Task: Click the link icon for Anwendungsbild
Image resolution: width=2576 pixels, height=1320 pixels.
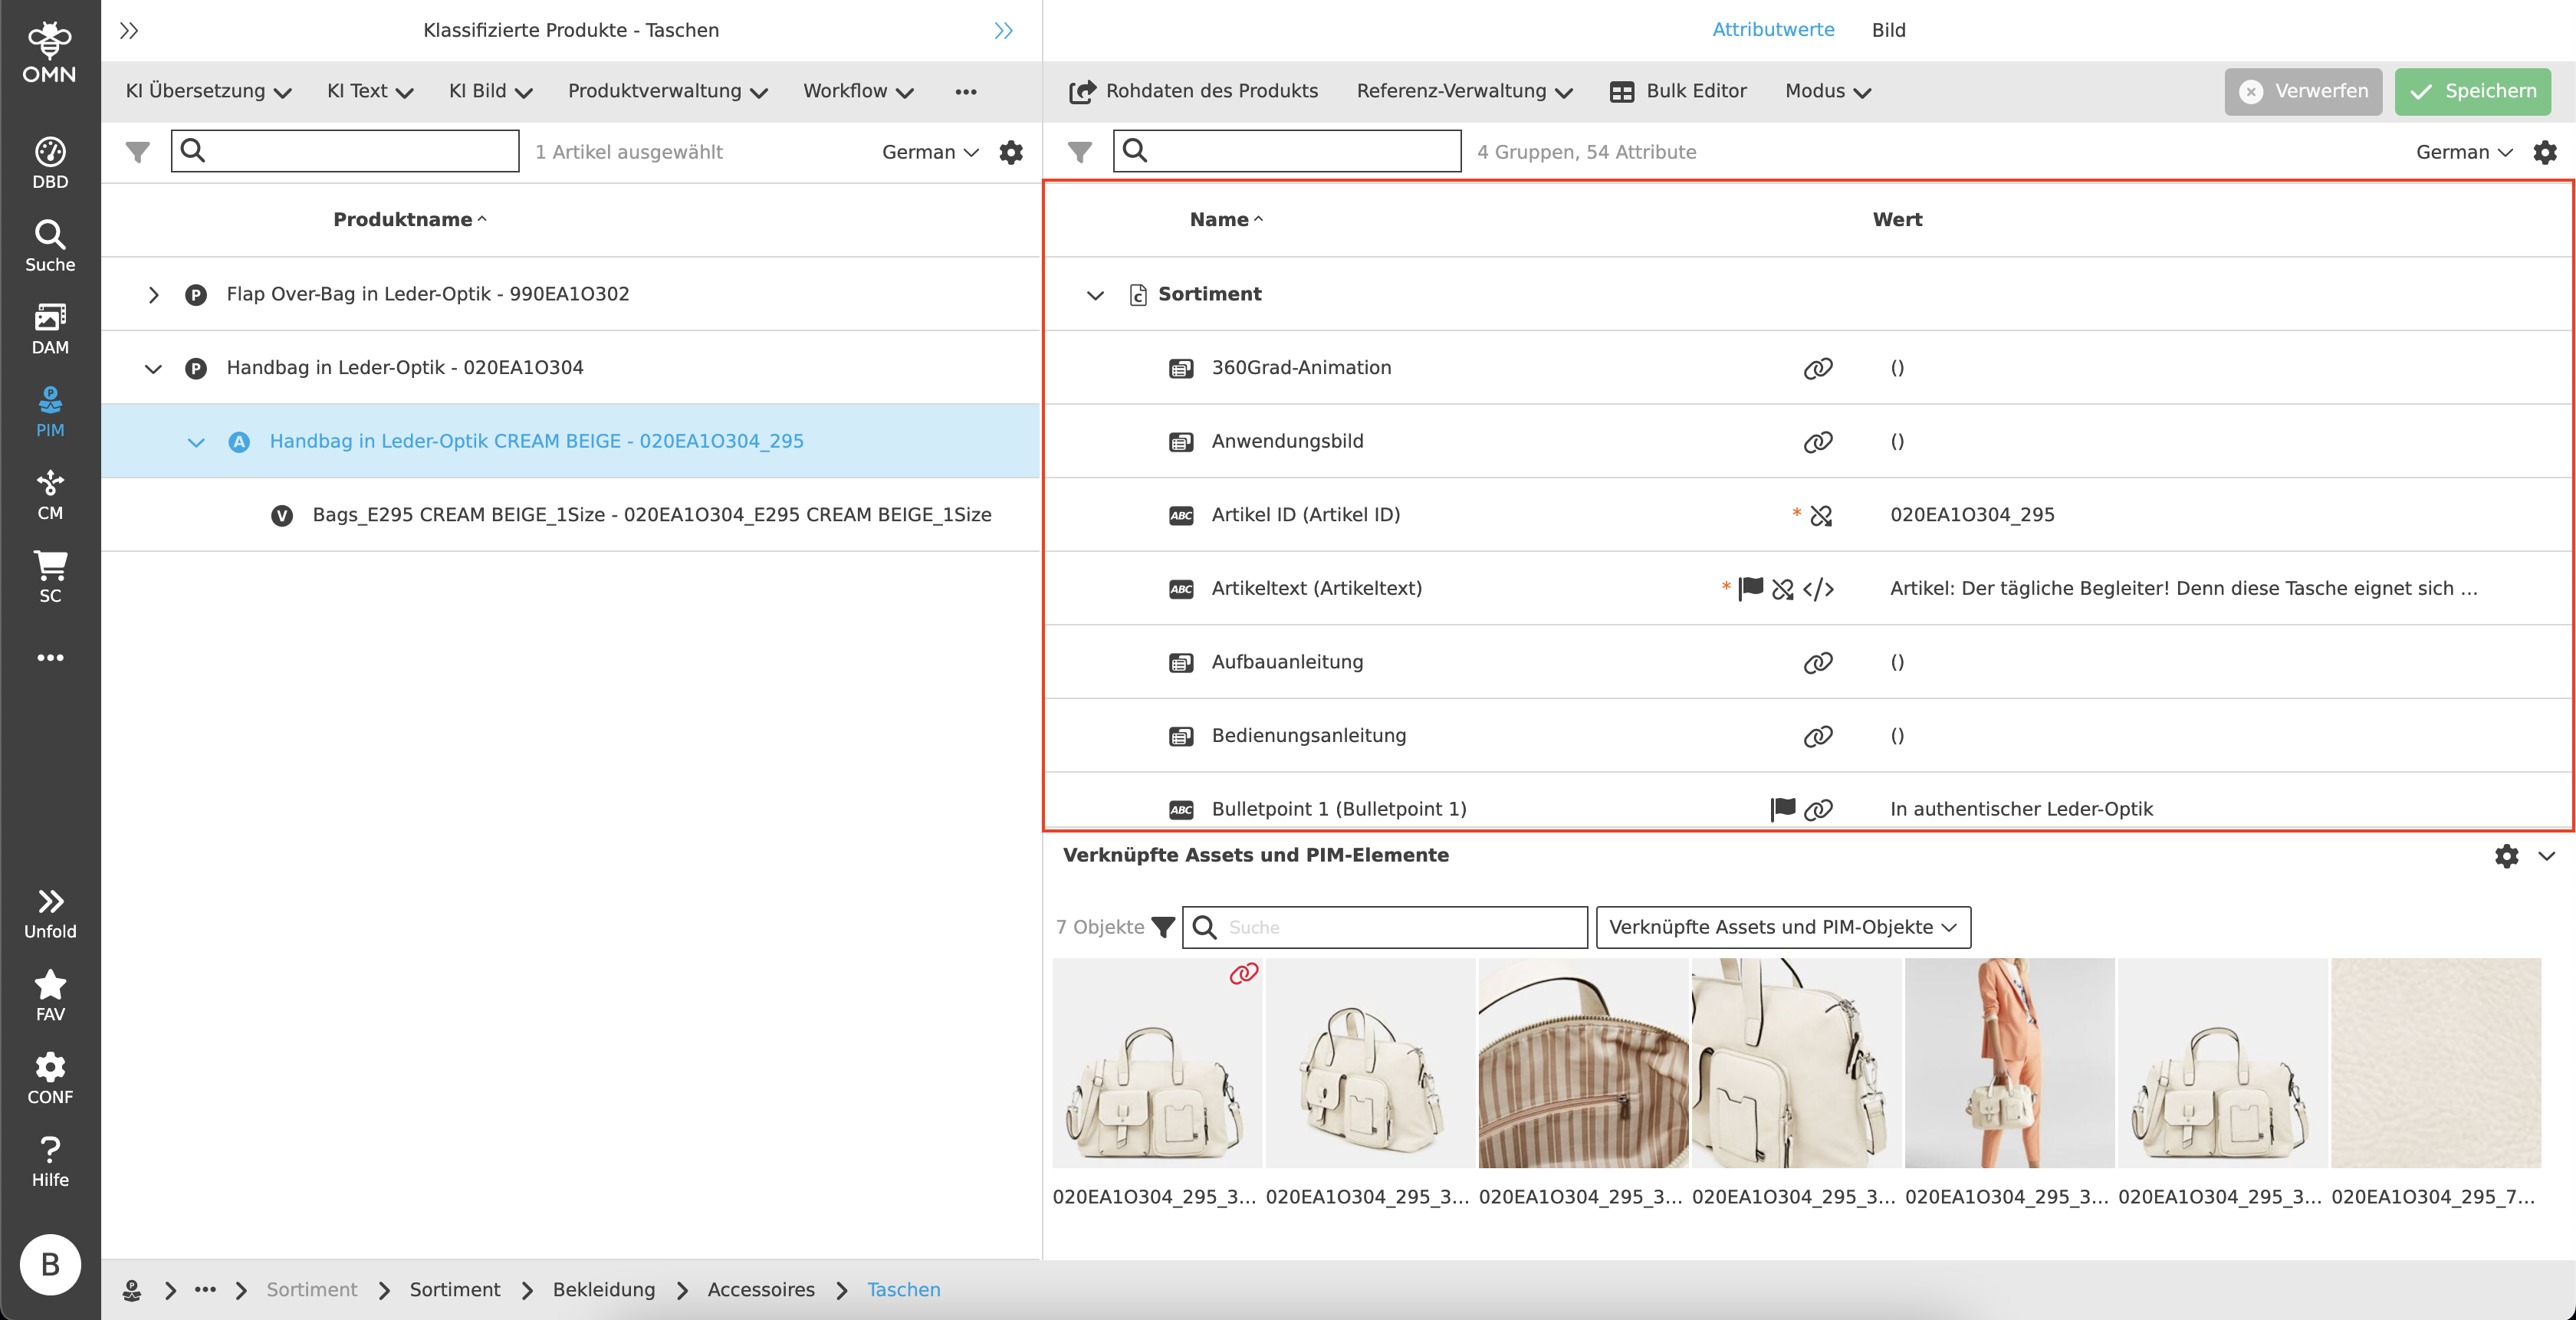Action: 1817,441
